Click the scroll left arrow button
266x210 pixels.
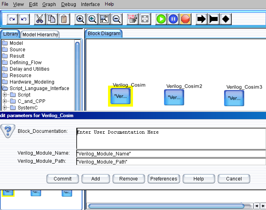257,206
